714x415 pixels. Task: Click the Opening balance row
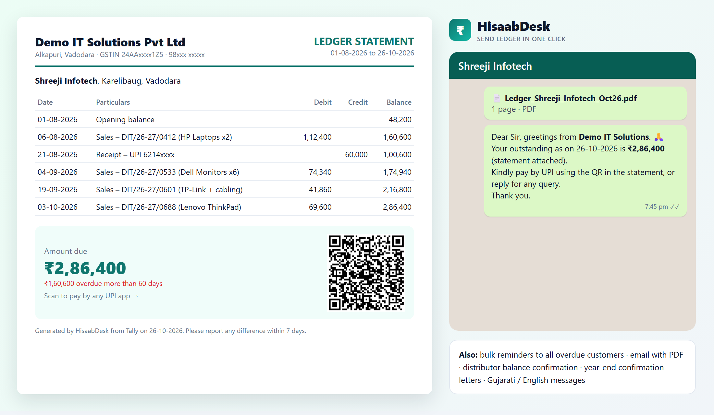[x=225, y=119]
